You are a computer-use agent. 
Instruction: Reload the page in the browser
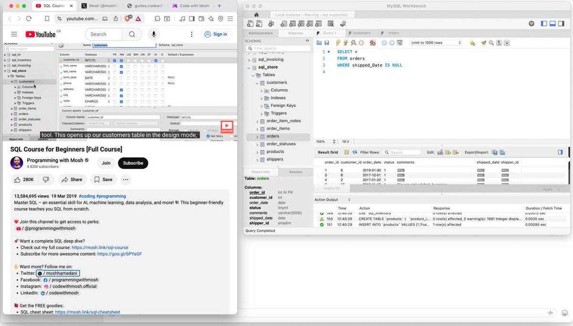29,19
